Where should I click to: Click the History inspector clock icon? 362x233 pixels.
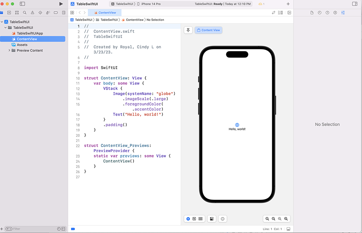click(x=320, y=13)
